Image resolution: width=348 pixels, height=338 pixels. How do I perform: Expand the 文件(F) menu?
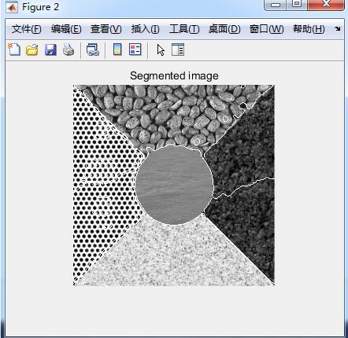27,29
